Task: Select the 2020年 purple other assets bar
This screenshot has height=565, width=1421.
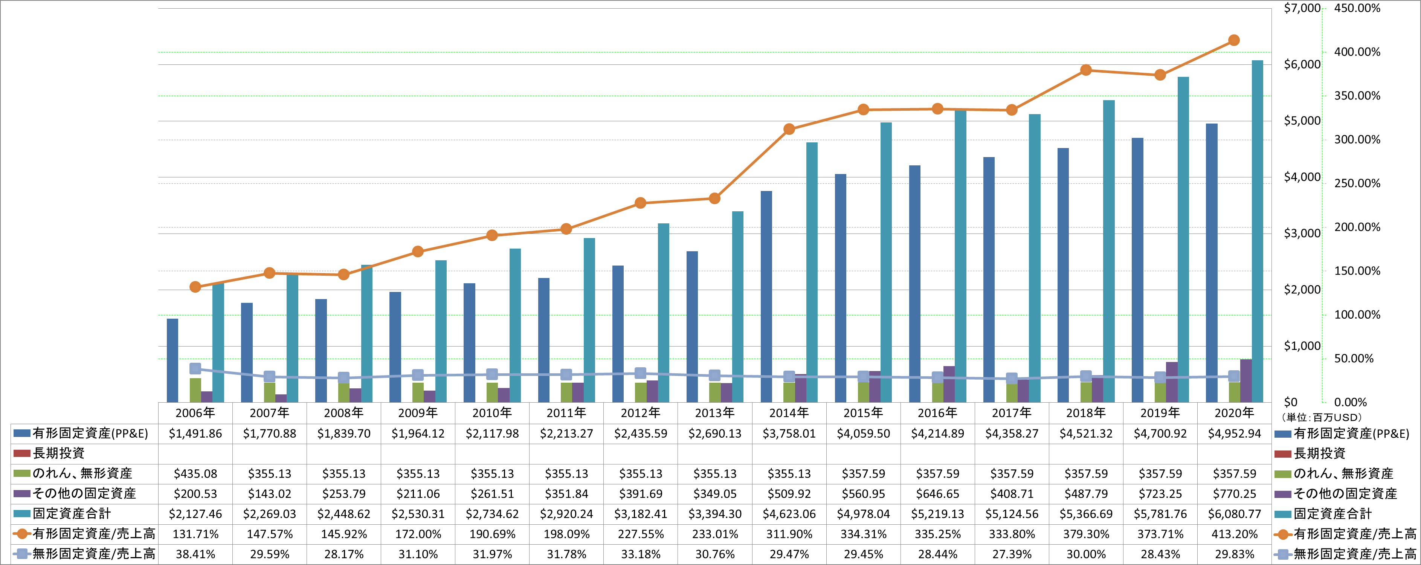Action: point(1246,381)
